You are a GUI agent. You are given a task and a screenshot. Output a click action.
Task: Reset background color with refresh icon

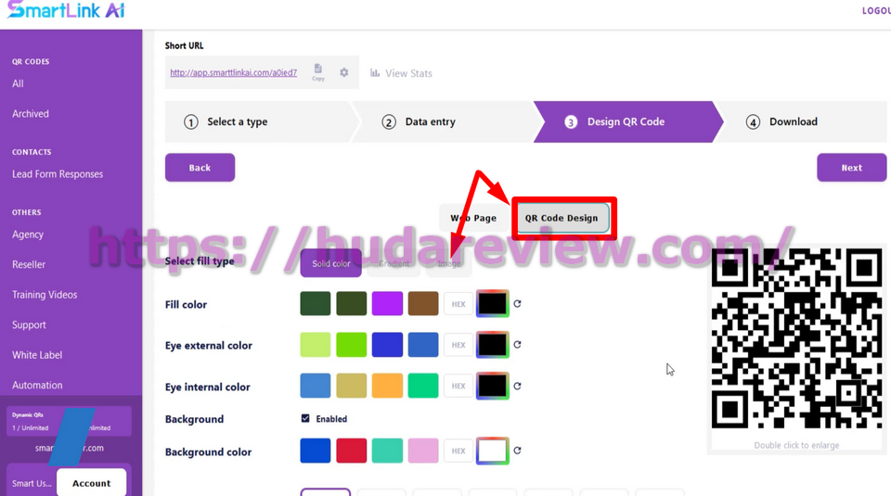(x=517, y=451)
